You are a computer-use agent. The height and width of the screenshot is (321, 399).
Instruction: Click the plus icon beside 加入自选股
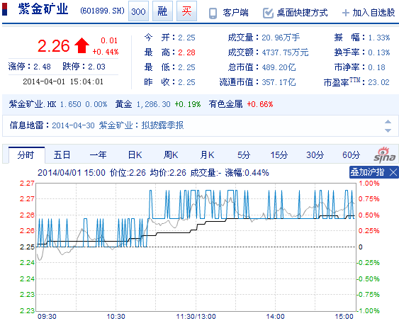click(345, 13)
